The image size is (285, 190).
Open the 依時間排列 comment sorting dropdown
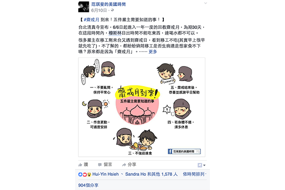coord(194,174)
